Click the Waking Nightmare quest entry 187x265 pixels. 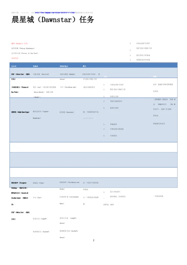pos(23,48)
